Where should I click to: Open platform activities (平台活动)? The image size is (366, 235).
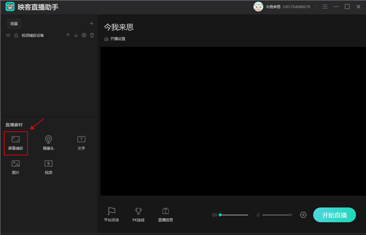pyautogui.click(x=112, y=214)
